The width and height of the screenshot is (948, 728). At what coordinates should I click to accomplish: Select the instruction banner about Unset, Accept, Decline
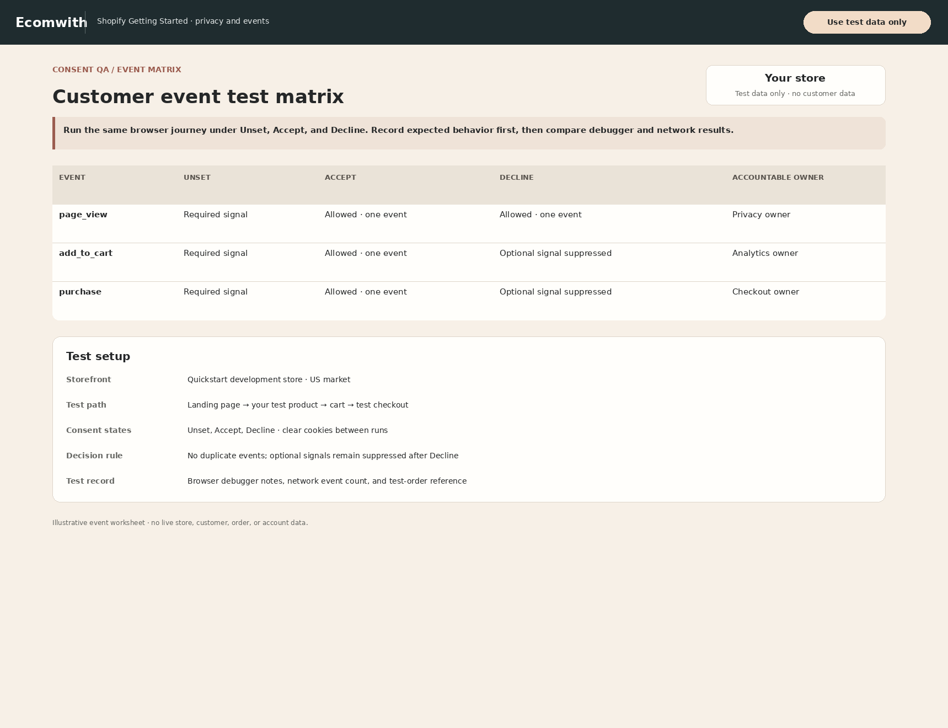click(x=469, y=133)
